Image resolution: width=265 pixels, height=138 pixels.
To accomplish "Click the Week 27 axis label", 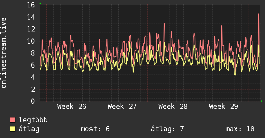I will click(122, 107).
